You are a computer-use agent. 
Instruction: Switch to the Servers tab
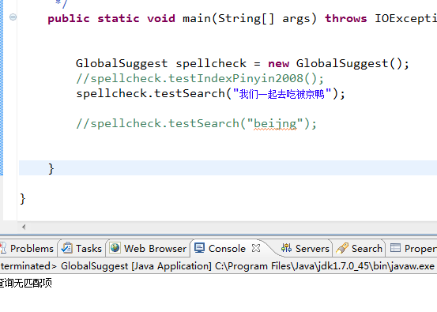(306, 248)
